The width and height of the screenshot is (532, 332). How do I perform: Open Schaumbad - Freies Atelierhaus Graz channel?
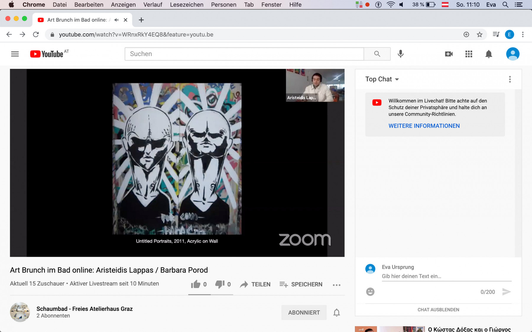(85, 309)
